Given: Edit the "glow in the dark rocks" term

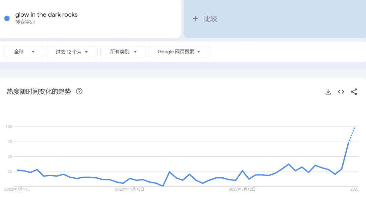Looking at the screenshot, I should [x=46, y=15].
